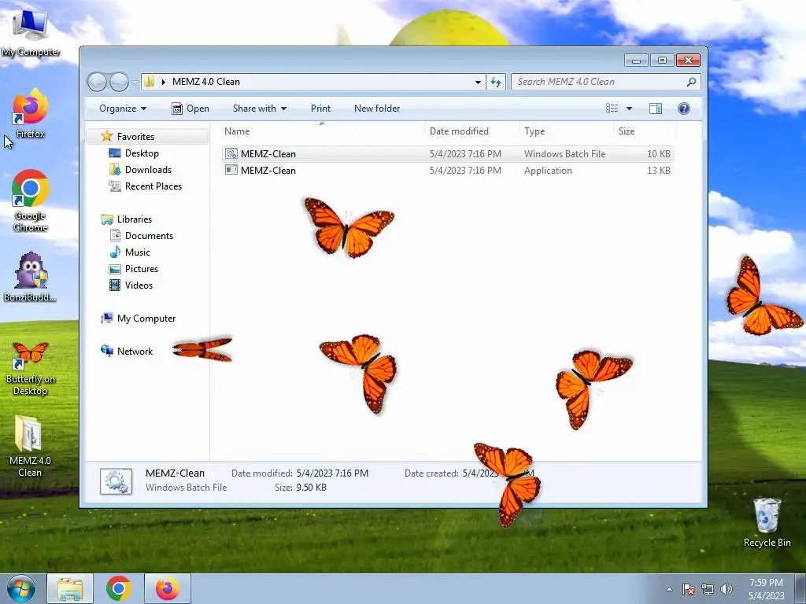Screen dimensions: 806x604
Task: Launch Firefox from desktop shortcut
Action: click(x=31, y=114)
